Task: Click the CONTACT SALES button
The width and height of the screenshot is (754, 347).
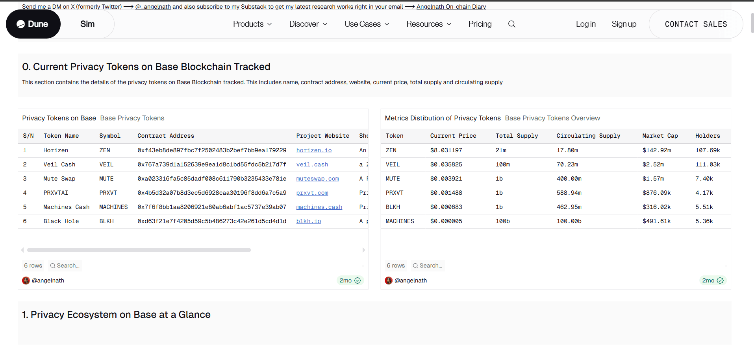Action: (x=696, y=24)
